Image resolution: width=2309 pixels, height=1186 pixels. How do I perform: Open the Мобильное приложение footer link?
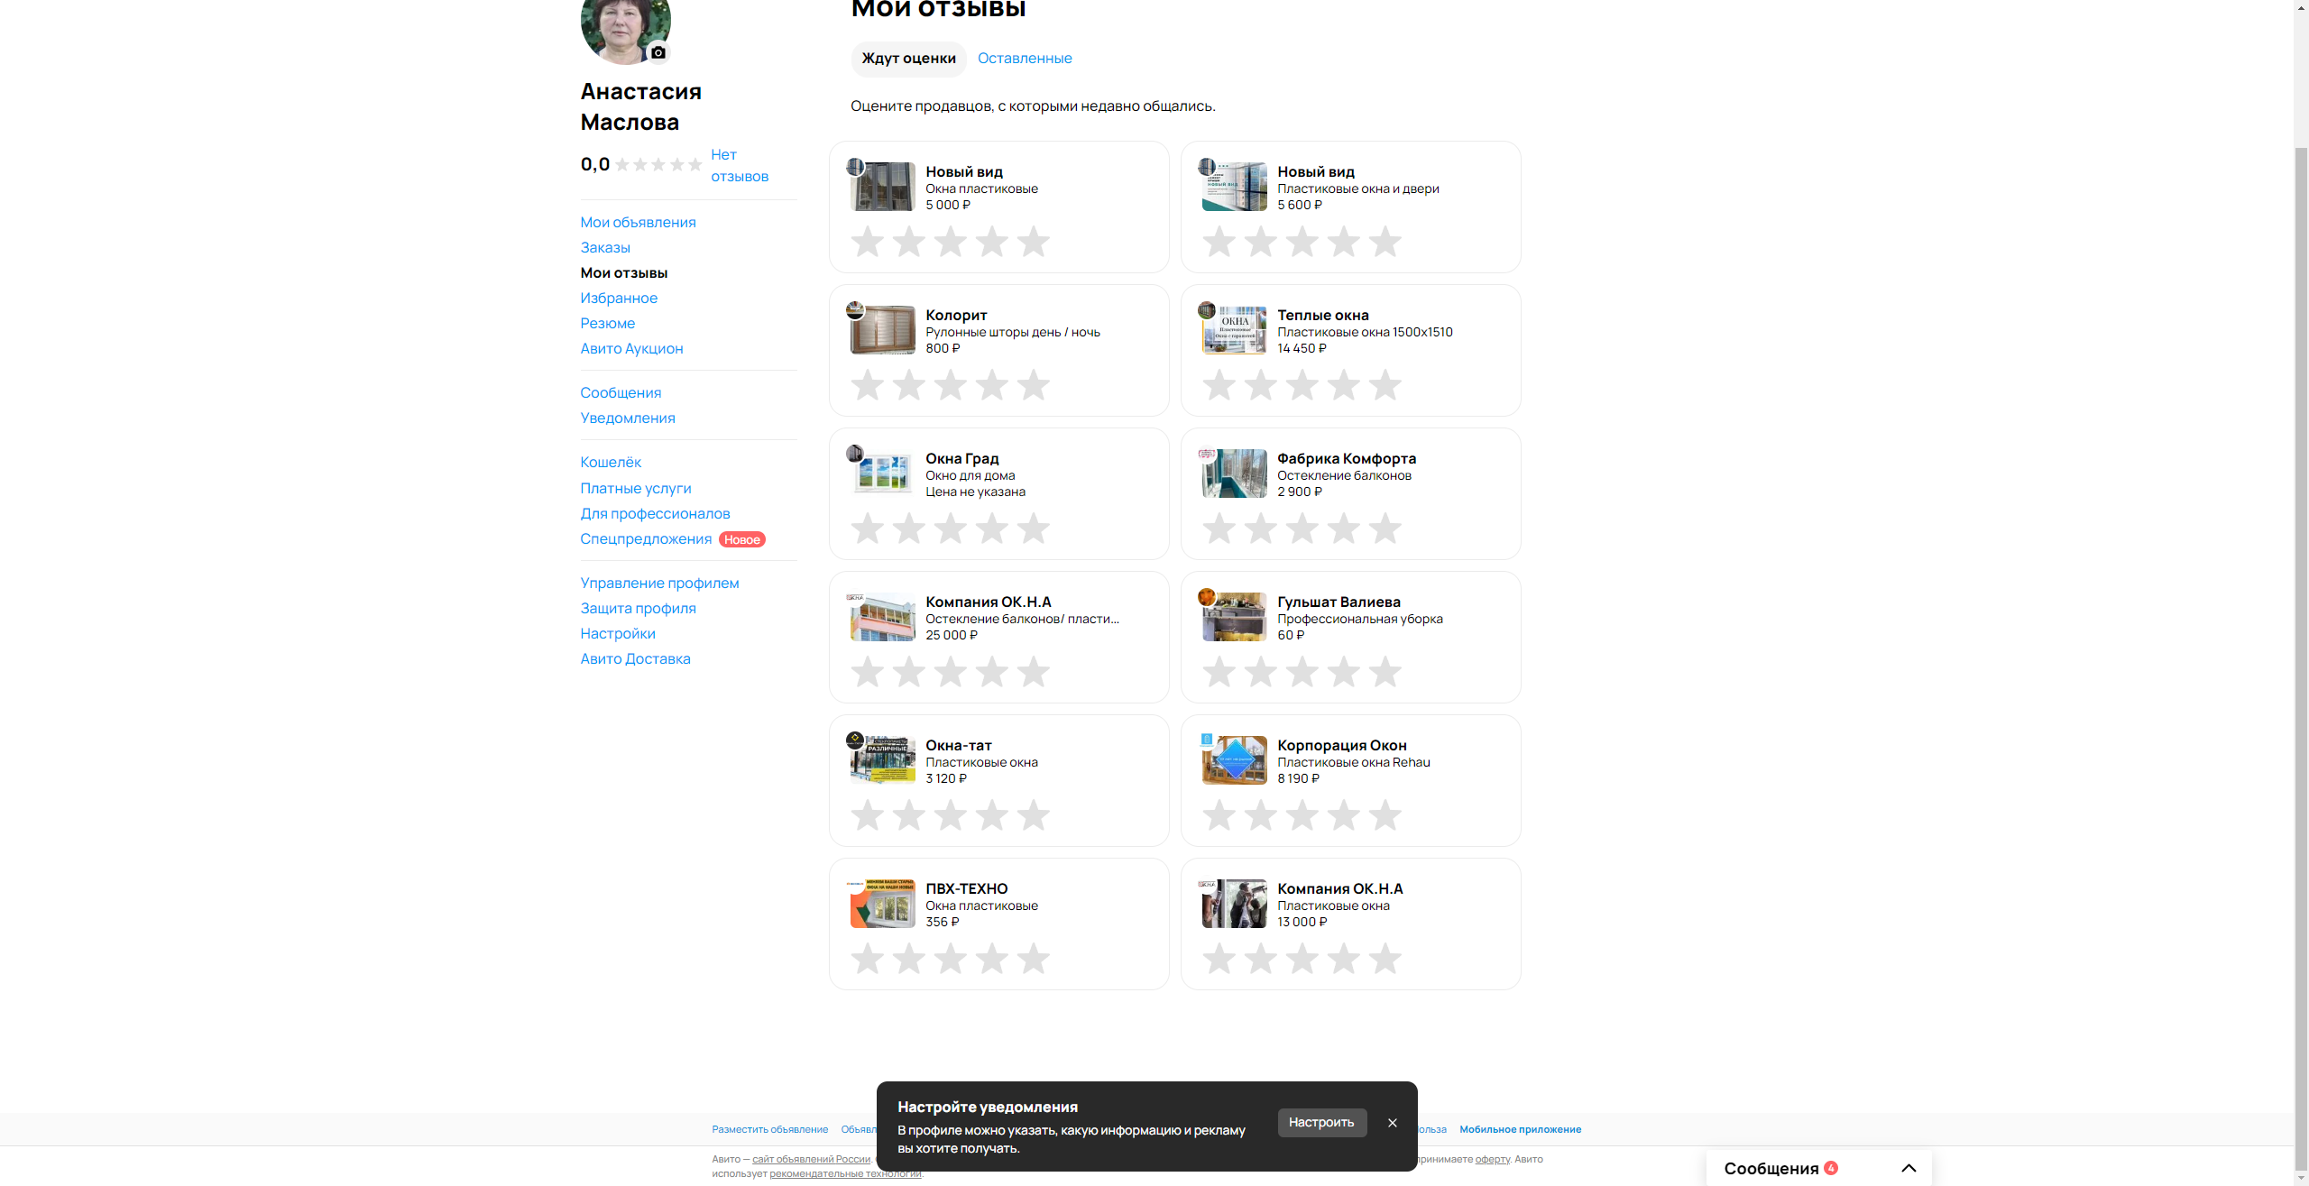point(1520,1129)
